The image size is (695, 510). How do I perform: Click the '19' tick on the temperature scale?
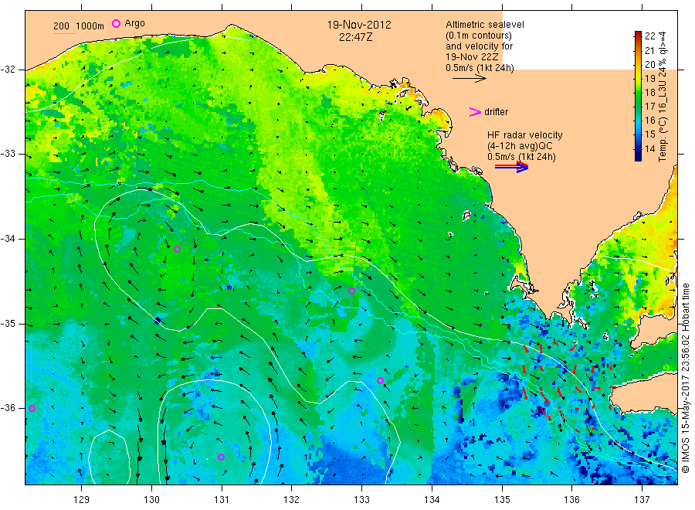[x=649, y=79]
